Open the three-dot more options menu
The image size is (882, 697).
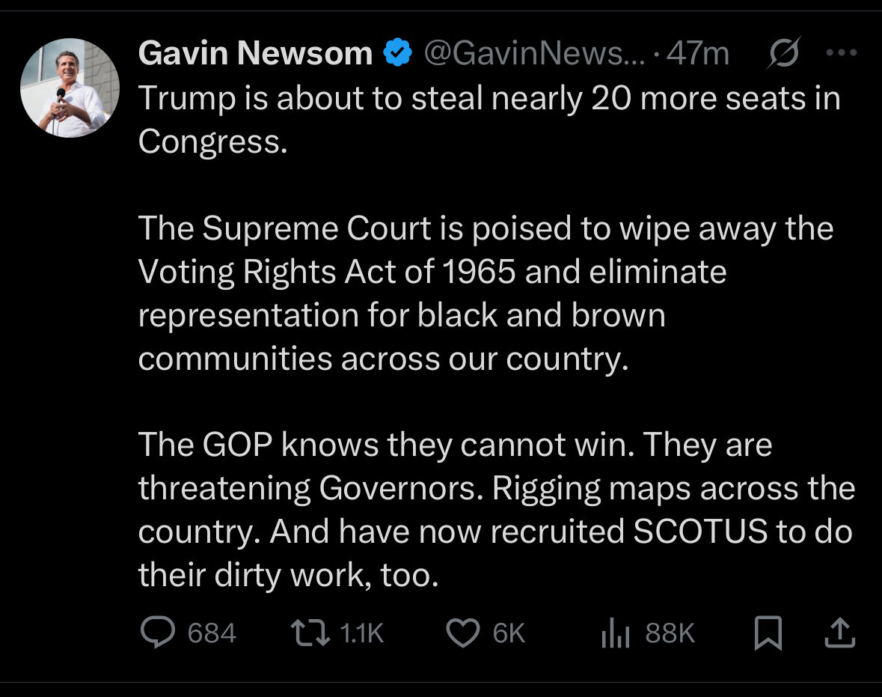click(842, 53)
